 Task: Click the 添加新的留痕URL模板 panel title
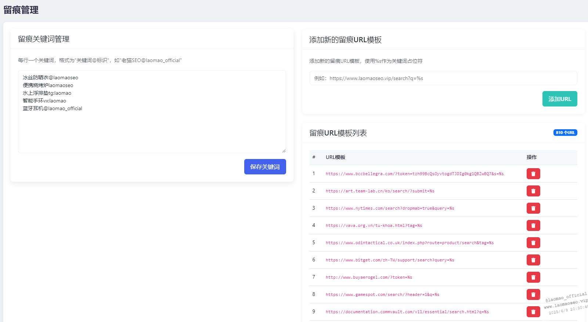pyautogui.click(x=345, y=40)
